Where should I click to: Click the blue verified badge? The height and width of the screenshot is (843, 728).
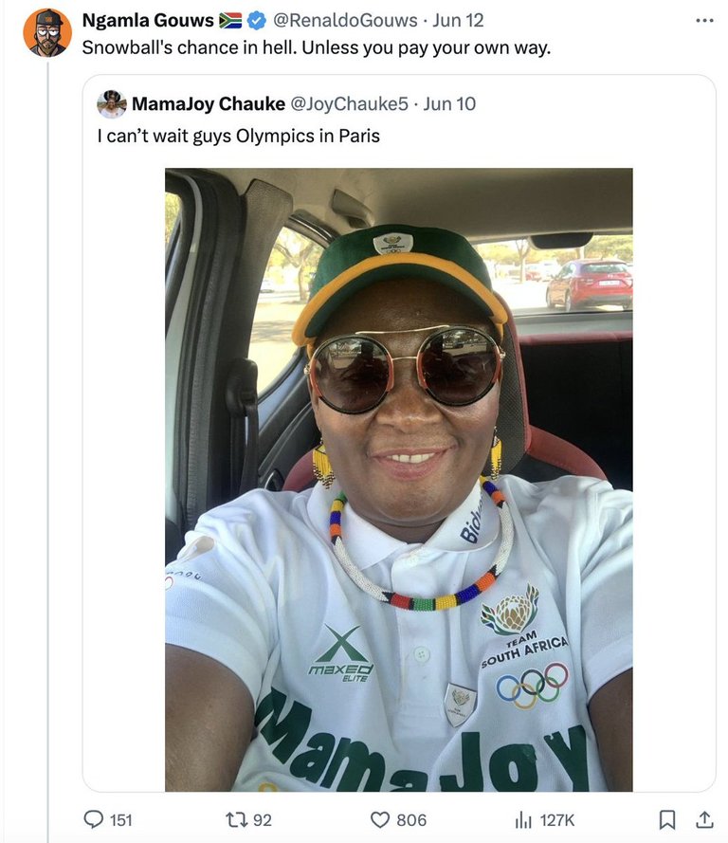[x=257, y=21]
